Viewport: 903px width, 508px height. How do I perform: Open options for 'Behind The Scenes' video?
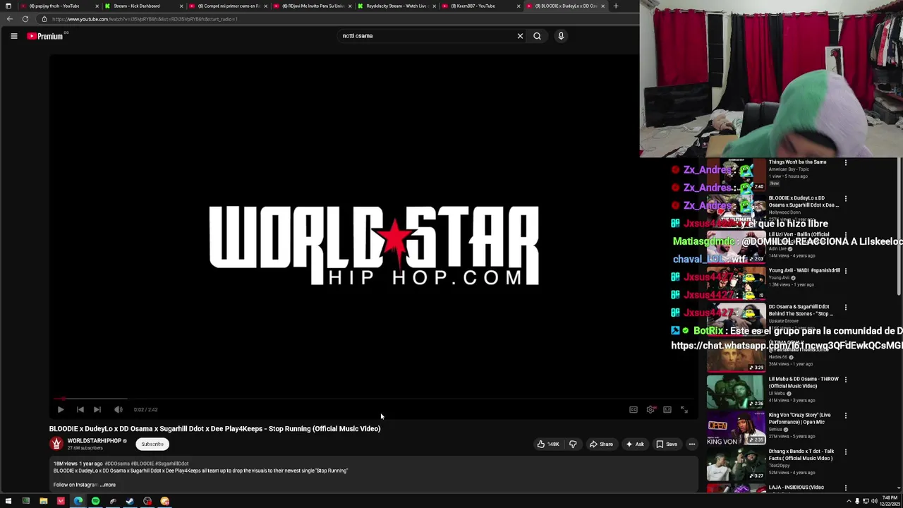tap(845, 307)
